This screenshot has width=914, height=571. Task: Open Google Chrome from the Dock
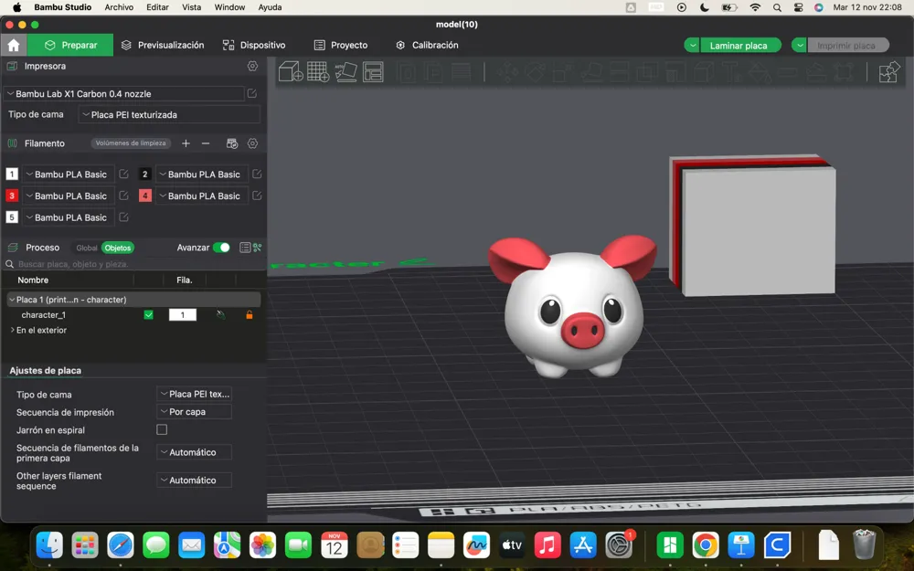tap(706, 546)
